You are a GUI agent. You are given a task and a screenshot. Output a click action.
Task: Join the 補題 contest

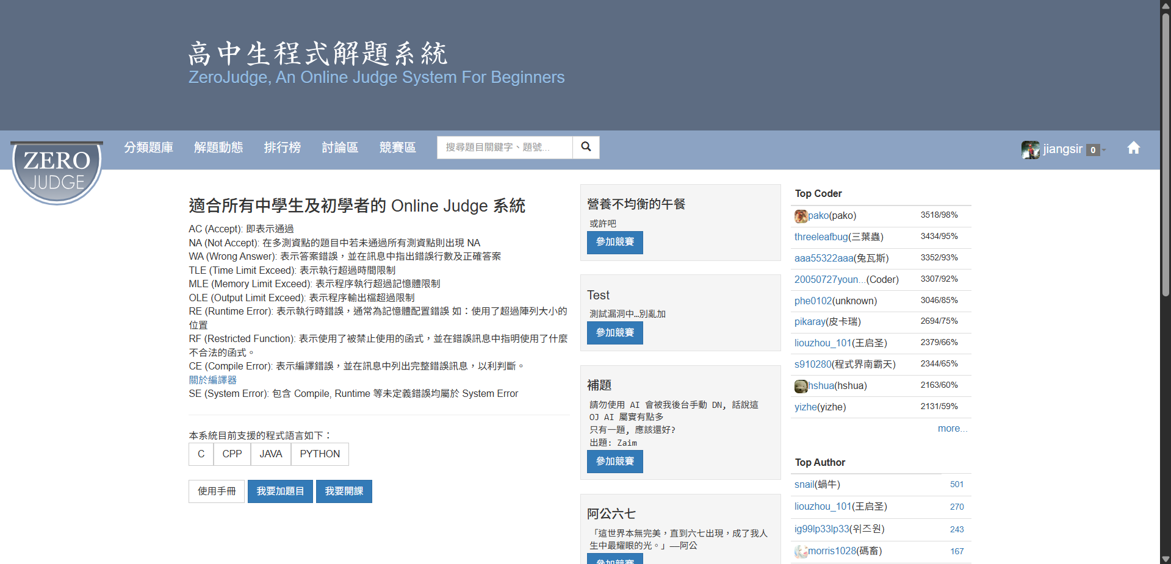[x=615, y=462]
